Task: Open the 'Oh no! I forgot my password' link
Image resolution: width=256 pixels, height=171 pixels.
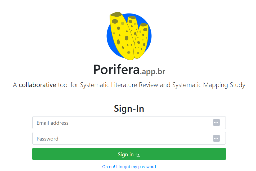Action: 129,166
